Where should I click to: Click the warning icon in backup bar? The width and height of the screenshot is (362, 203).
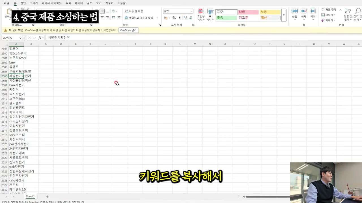tap(6, 30)
